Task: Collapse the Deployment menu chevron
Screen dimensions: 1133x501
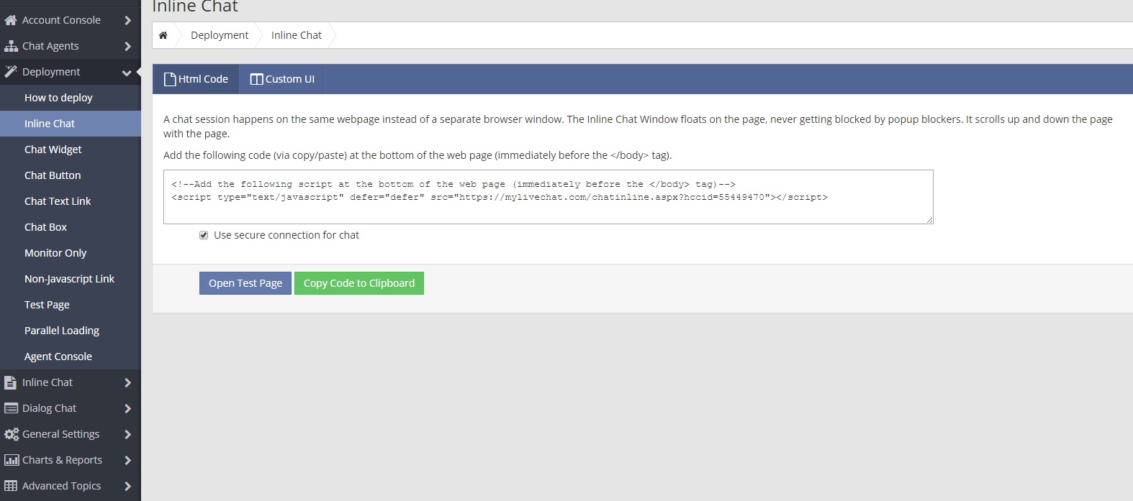Action: coord(127,73)
